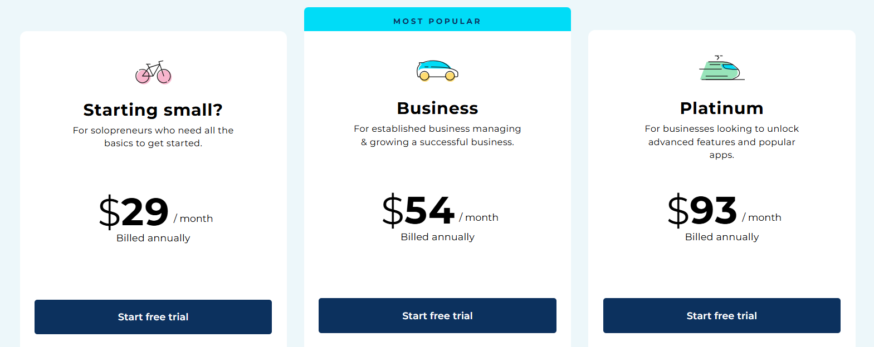Click the green train icon

[721, 68]
